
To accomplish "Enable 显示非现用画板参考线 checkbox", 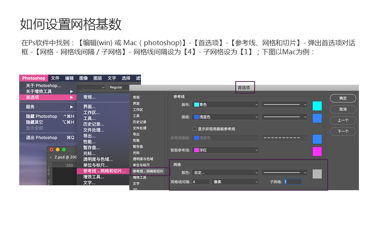I will coord(195,129).
